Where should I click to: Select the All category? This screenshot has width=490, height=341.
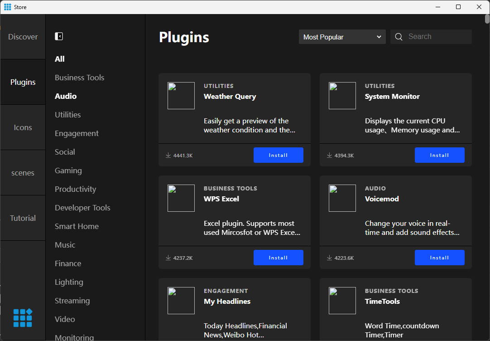coord(60,59)
